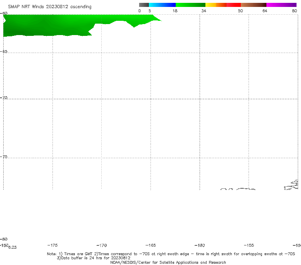Click the coastline outline at the map's right edge

tap(291, 185)
